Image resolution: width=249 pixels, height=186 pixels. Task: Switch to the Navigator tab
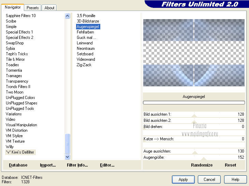(13, 7)
